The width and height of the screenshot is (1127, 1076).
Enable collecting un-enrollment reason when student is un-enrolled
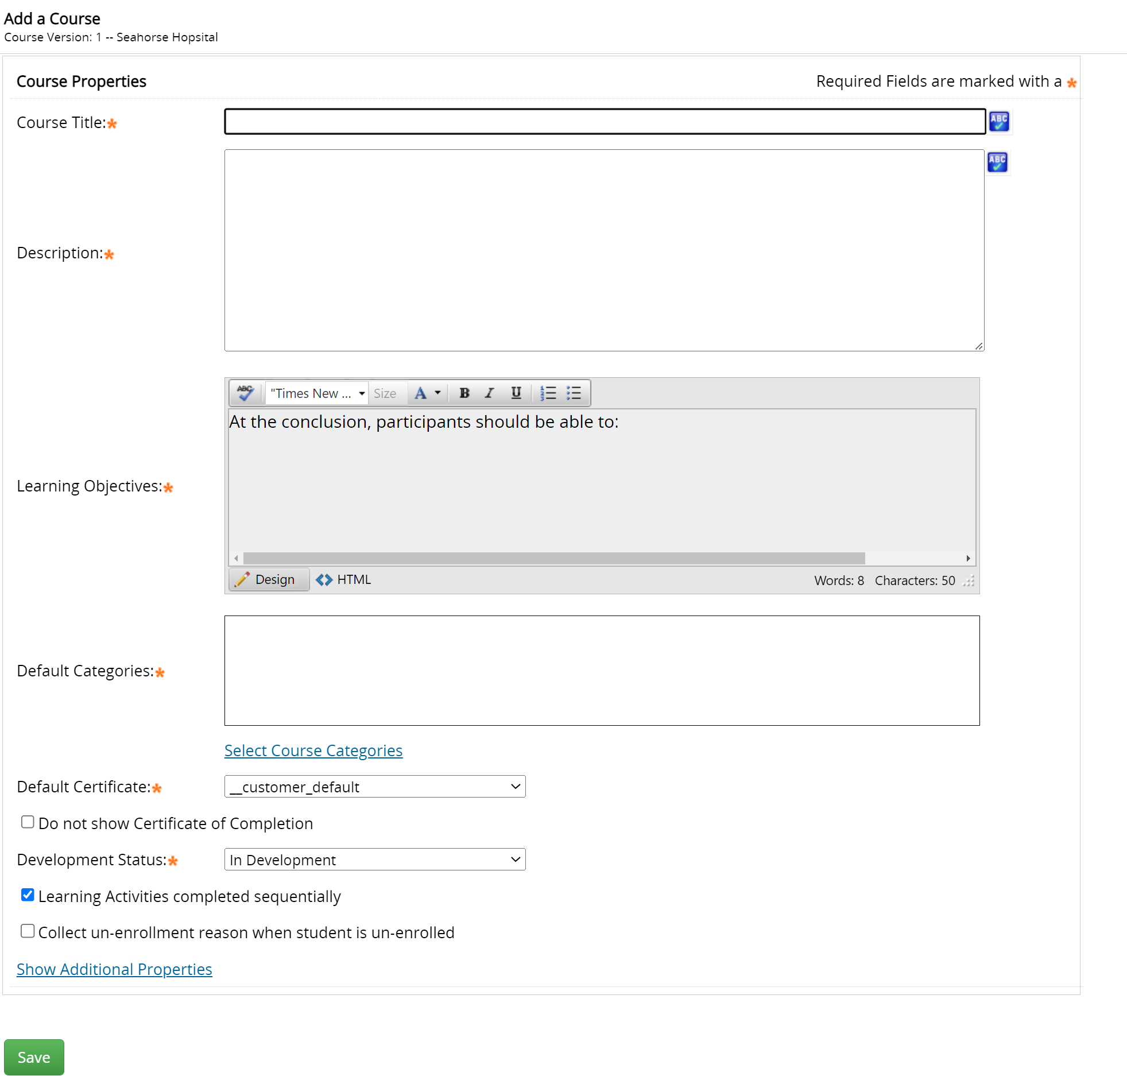27,931
